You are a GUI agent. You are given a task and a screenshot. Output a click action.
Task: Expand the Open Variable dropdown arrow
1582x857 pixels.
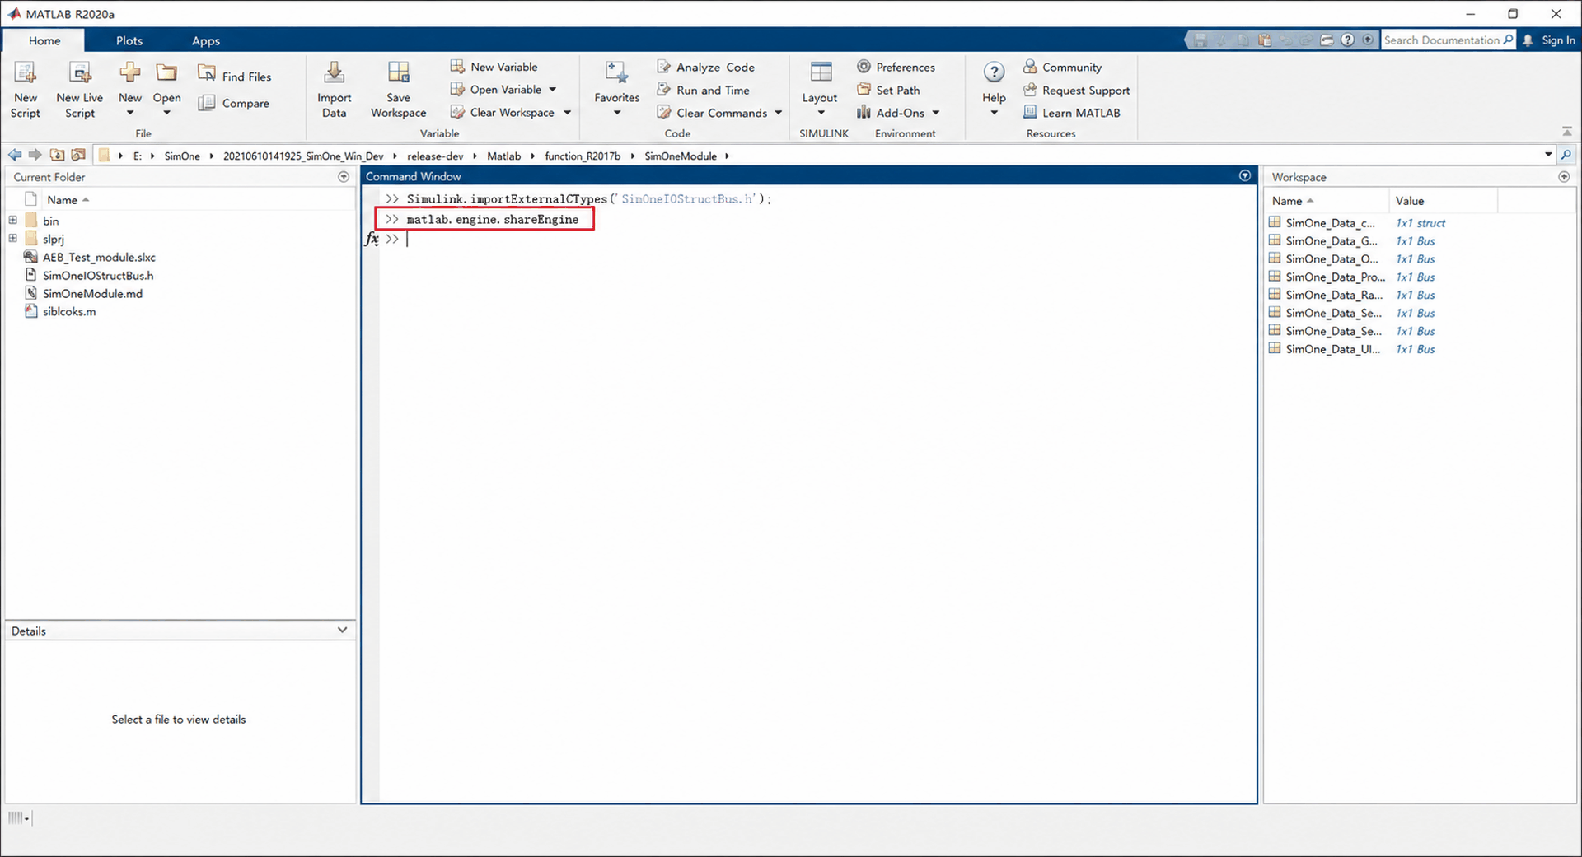(553, 90)
